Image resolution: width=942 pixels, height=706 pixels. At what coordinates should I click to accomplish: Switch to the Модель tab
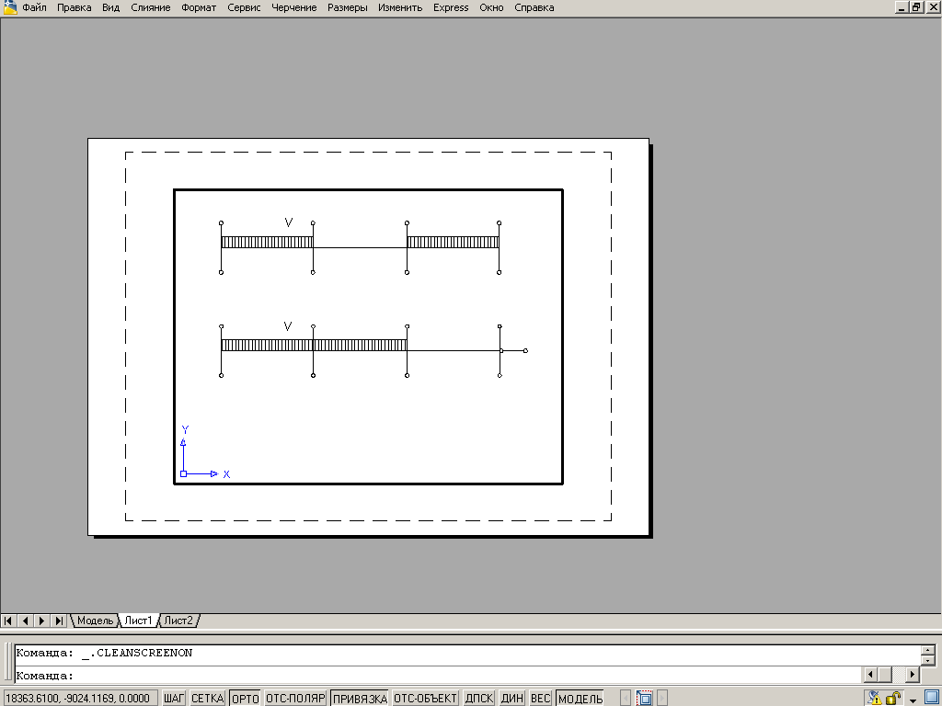[x=95, y=621]
